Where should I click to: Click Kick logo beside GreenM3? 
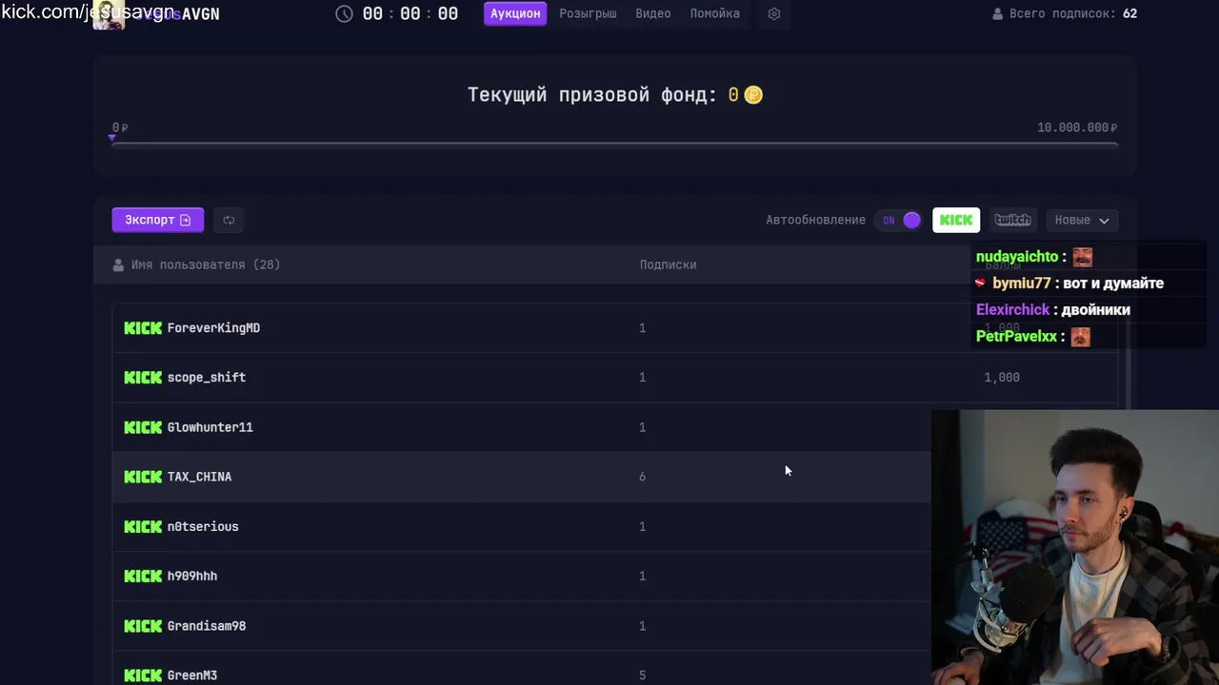pos(143,675)
